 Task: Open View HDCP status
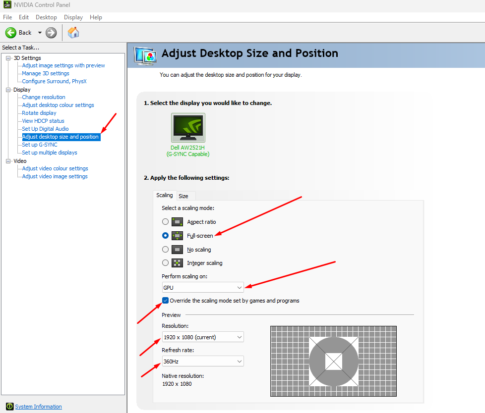[43, 121]
